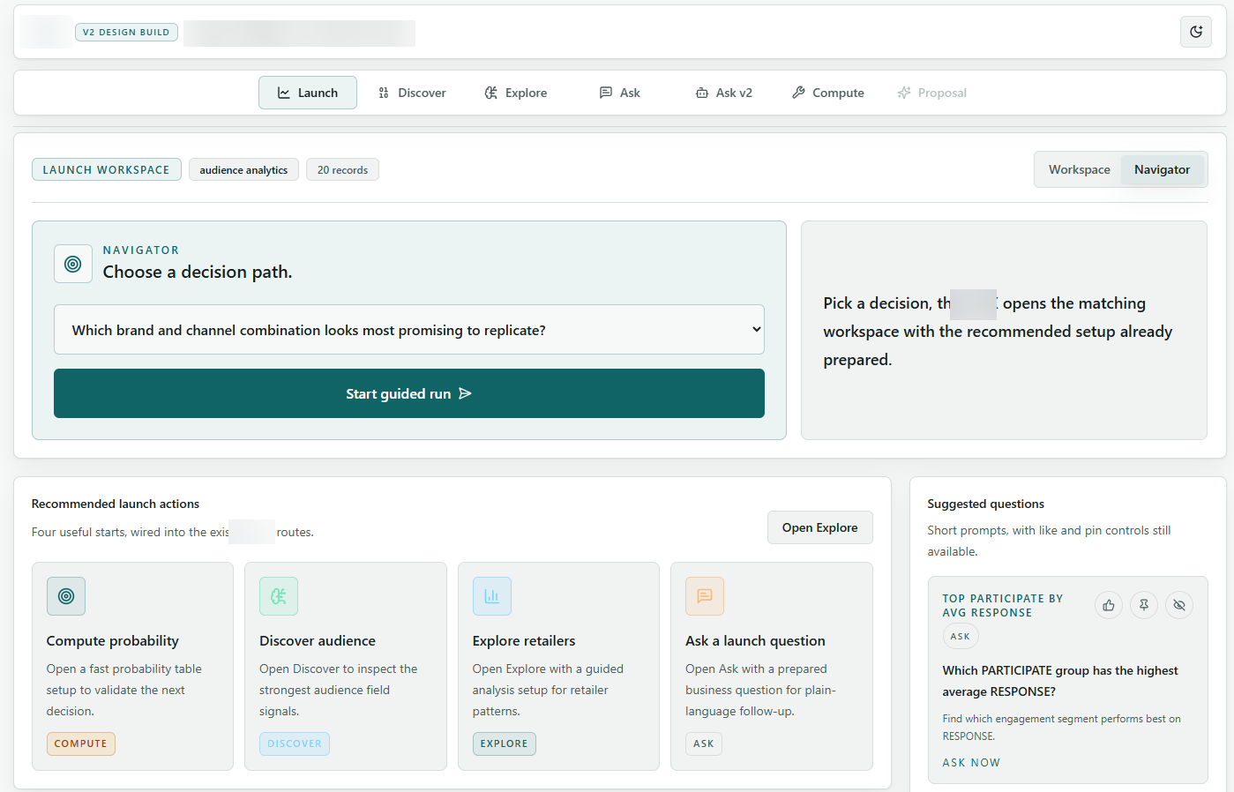
Task: Click the Discover audience card icon
Action: click(x=279, y=596)
